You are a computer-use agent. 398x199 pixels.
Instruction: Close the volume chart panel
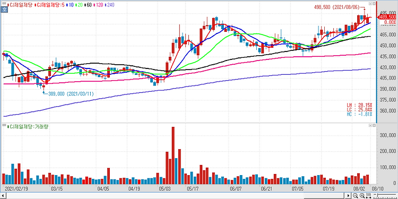point(374,126)
